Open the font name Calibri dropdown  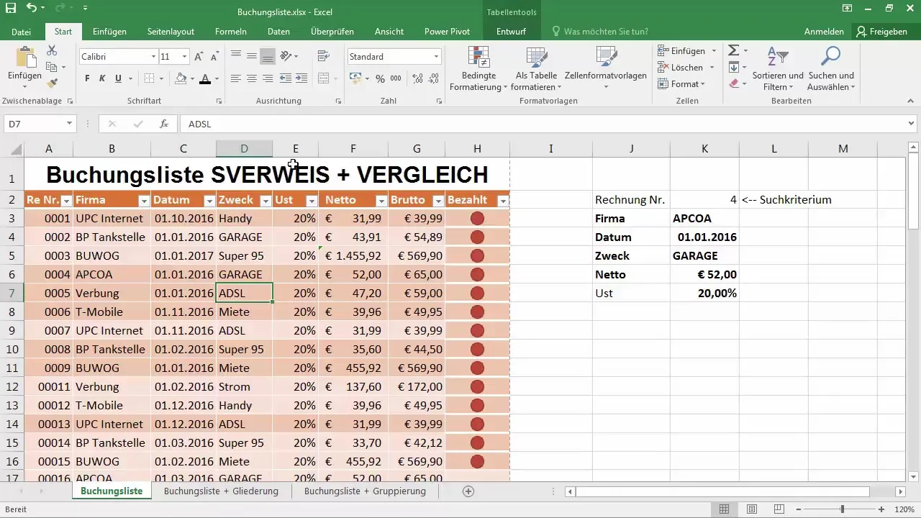click(153, 57)
